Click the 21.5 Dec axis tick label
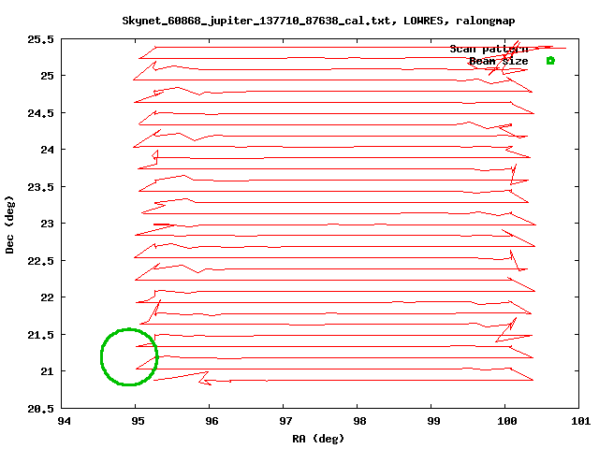The width and height of the screenshot is (599, 449). click(x=40, y=335)
